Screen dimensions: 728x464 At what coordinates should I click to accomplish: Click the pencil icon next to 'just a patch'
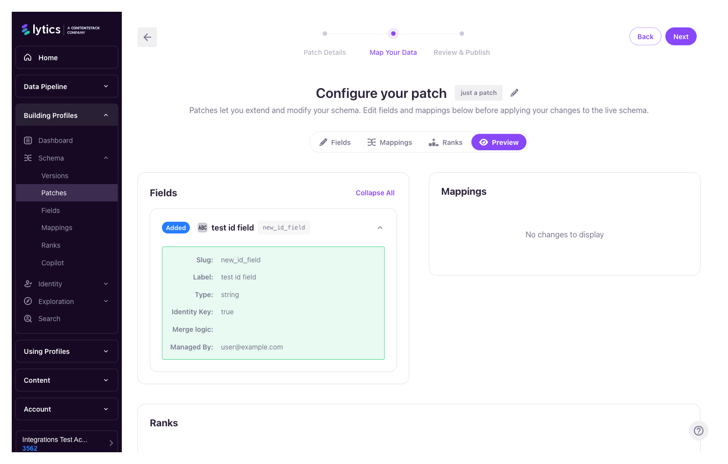(x=514, y=93)
